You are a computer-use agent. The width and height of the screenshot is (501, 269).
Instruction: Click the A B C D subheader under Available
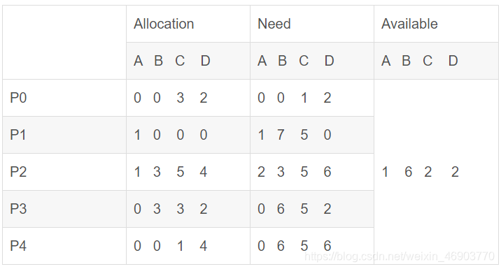tap(420, 61)
